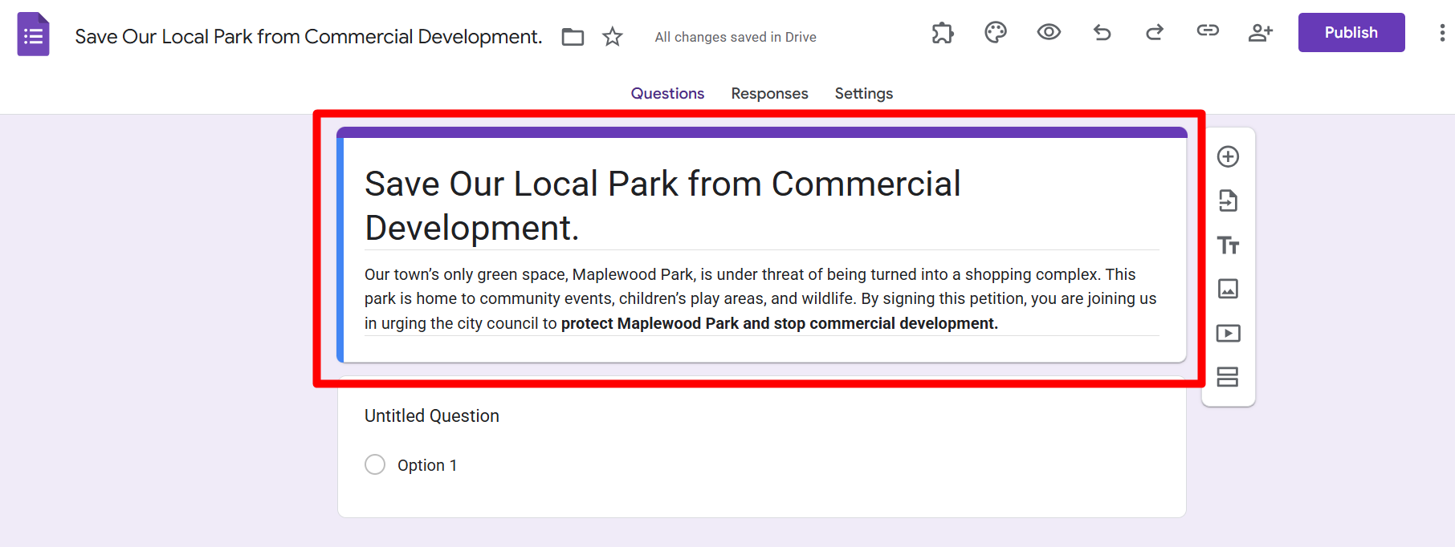This screenshot has width=1455, height=547.
Task: Add a title and description block
Action: [x=1228, y=245]
